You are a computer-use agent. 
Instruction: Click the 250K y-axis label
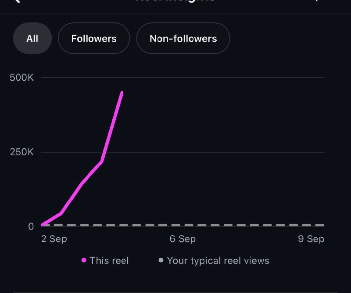tap(21, 152)
